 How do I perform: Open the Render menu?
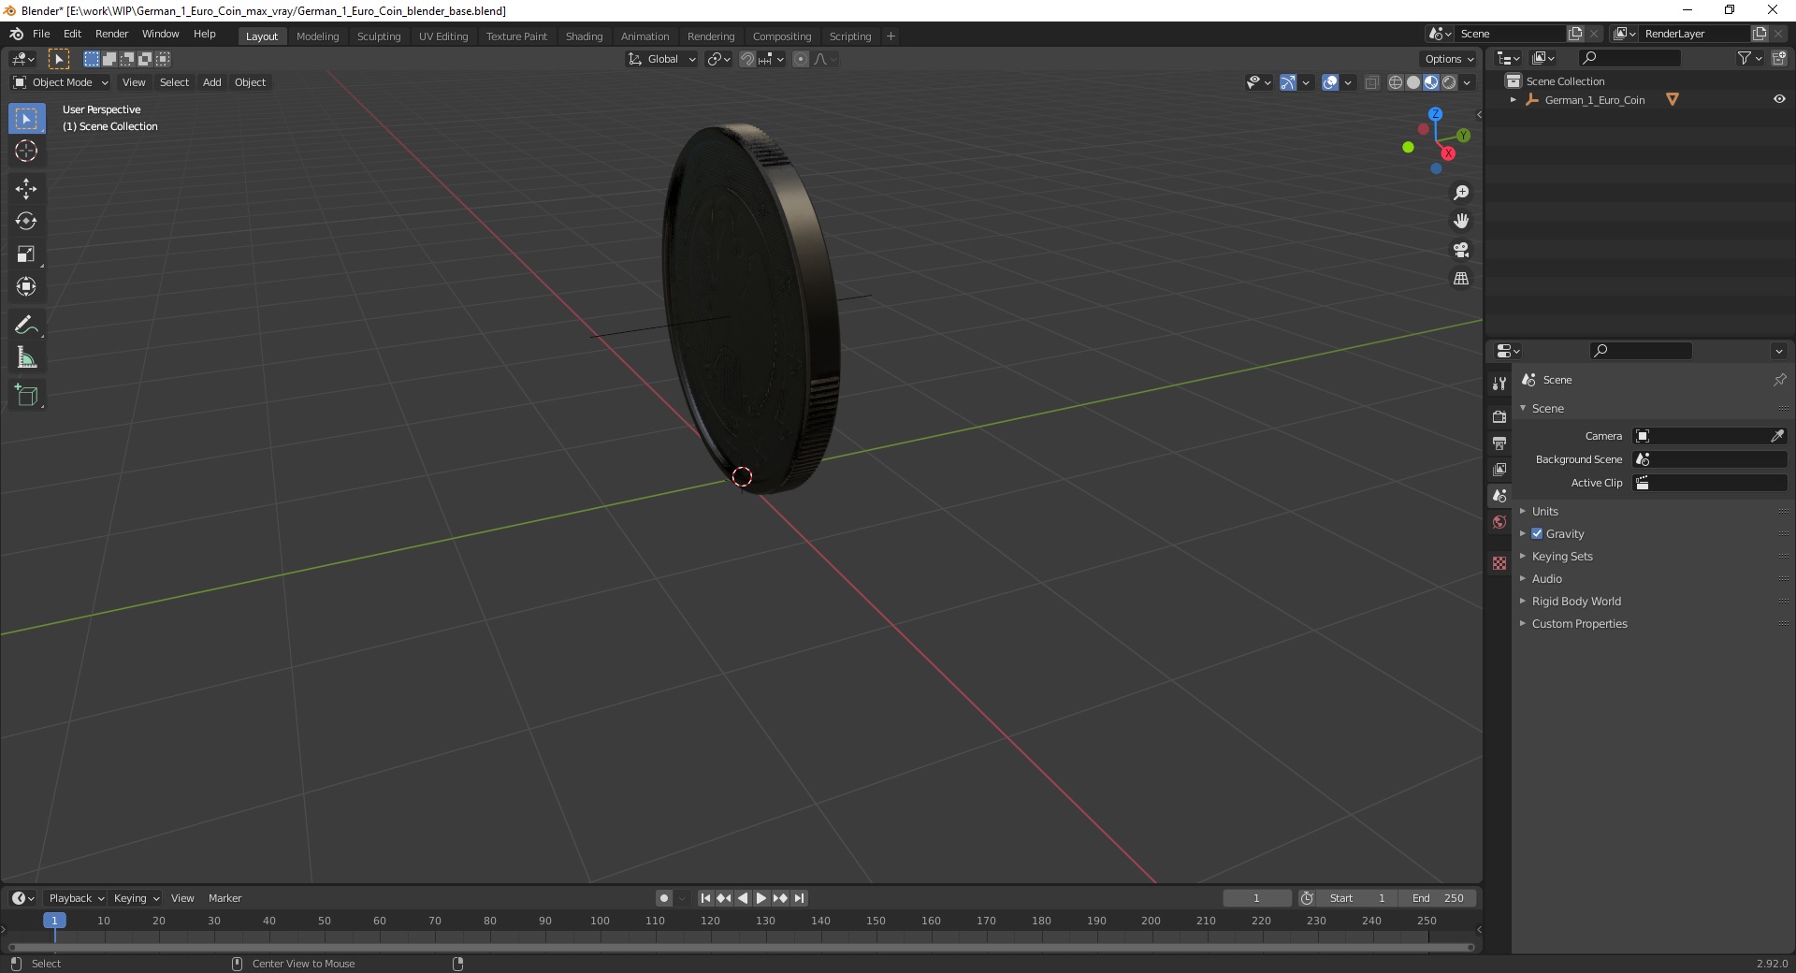pos(111,34)
